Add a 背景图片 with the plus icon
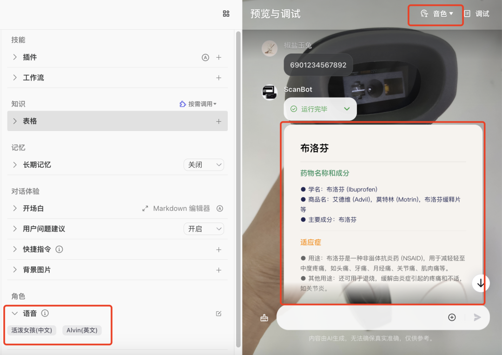This screenshot has height=355, width=502. point(218,270)
